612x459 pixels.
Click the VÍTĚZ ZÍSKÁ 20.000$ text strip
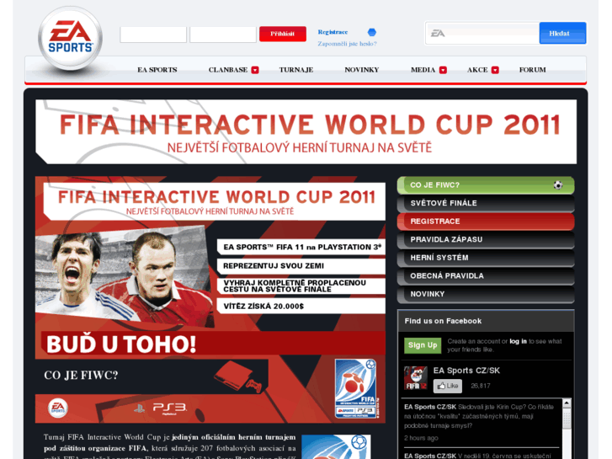[301, 306]
